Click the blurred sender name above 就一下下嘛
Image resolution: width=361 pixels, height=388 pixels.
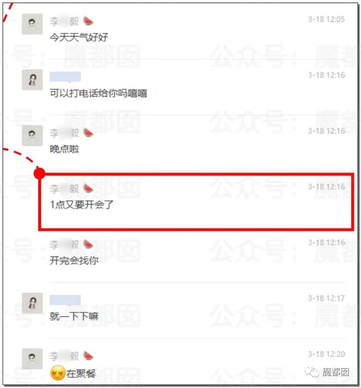pyautogui.click(x=65, y=300)
